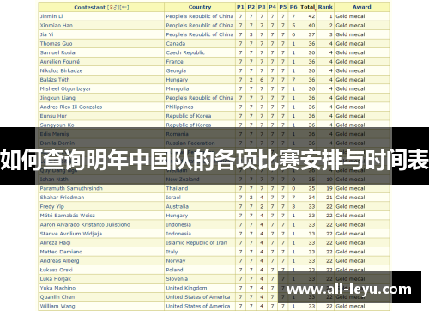429x311 pixels.
Task: Sort table by the Contestant column header
Action: pyautogui.click(x=89, y=8)
